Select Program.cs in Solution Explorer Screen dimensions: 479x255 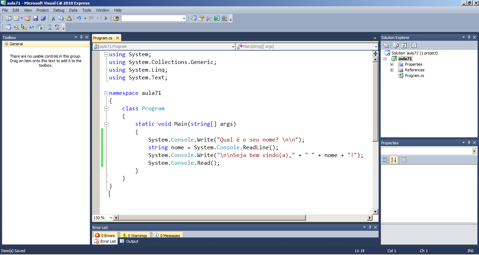(x=414, y=76)
